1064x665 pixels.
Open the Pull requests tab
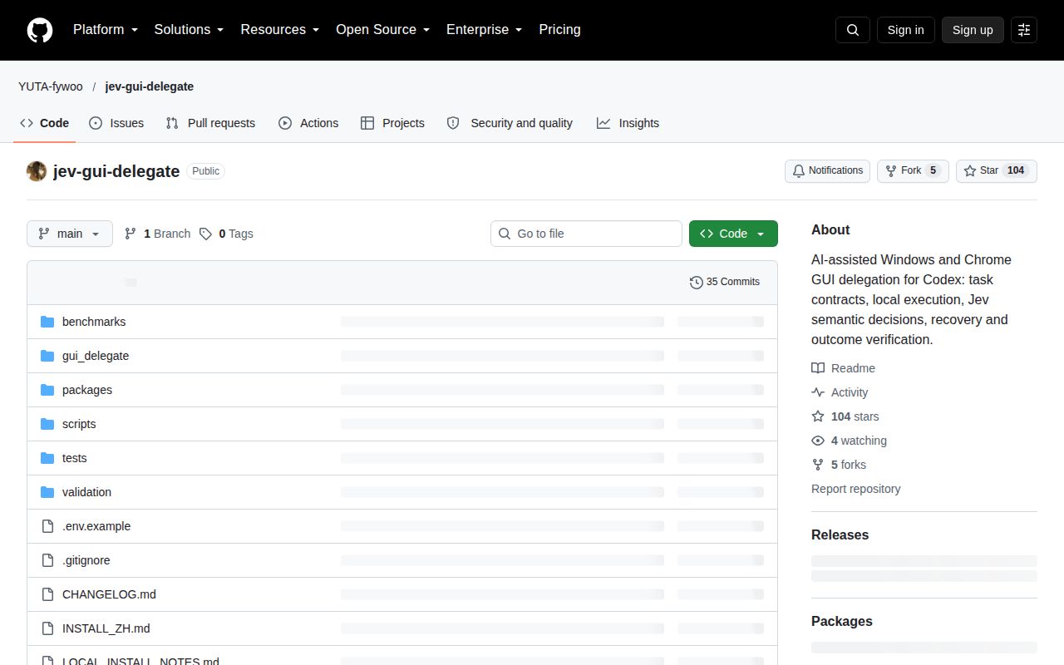pyautogui.click(x=210, y=123)
